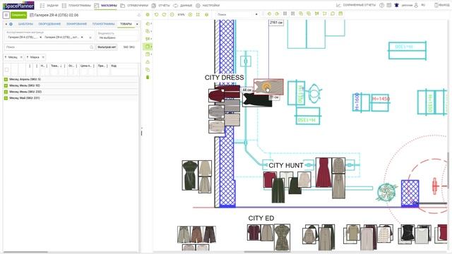
Task: Open the СПРАВОЧНИКИ menu item
Action: pyautogui.click(x=134, y=6)
